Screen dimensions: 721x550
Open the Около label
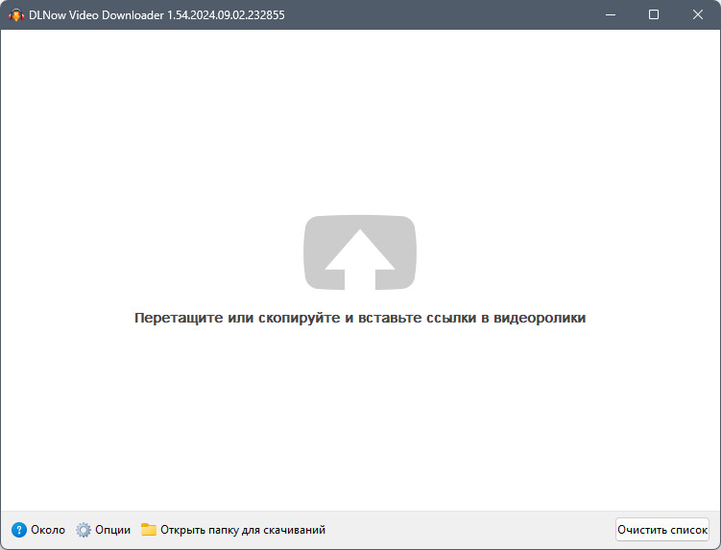pos(48,530)
